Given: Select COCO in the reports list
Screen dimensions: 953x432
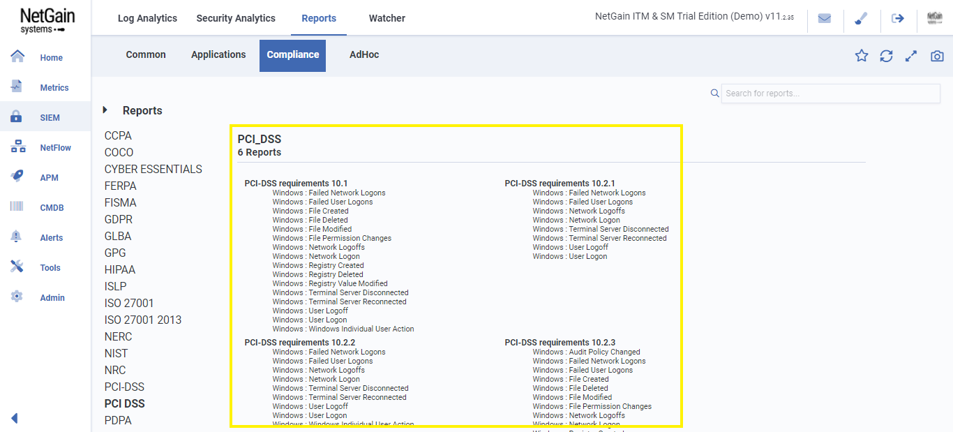Looking at the screenshot, I should pos(119,153).
